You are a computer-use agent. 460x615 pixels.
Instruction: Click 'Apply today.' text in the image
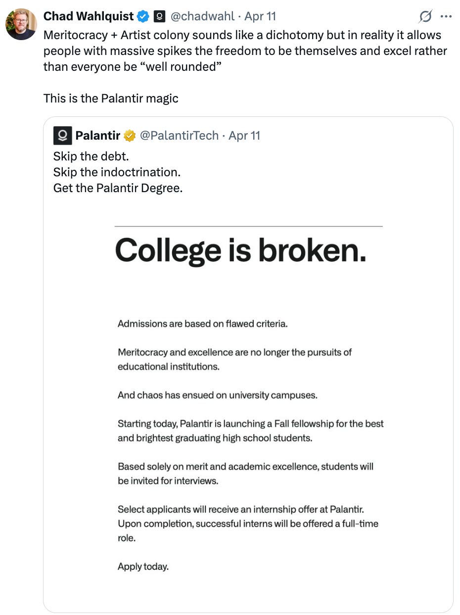coord(143,566)
